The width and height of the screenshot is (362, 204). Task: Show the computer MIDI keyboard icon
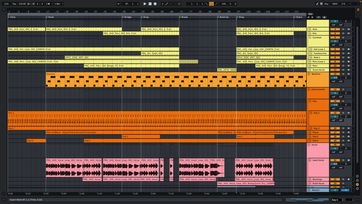[321, 4]
